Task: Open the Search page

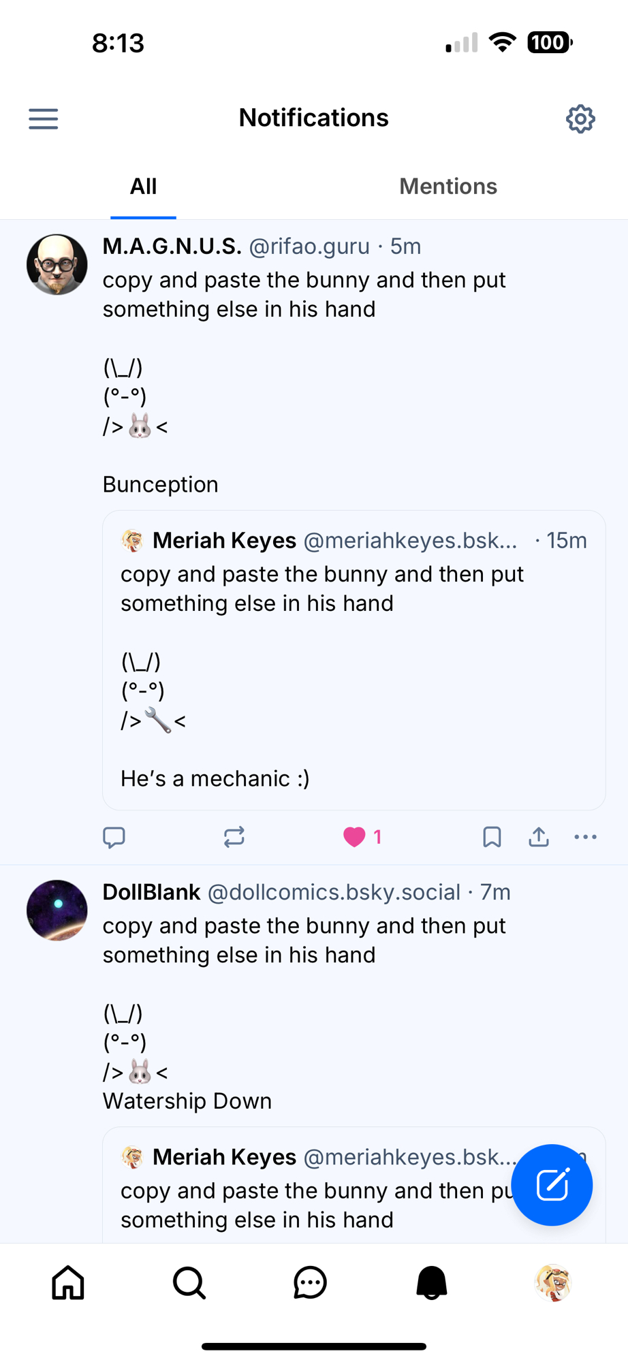Action: click(x=189, y=1283)
